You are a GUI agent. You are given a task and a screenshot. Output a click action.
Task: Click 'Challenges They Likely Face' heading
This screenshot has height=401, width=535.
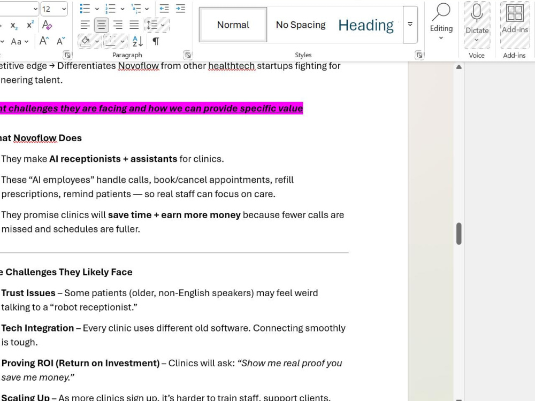tap(69, 272)
